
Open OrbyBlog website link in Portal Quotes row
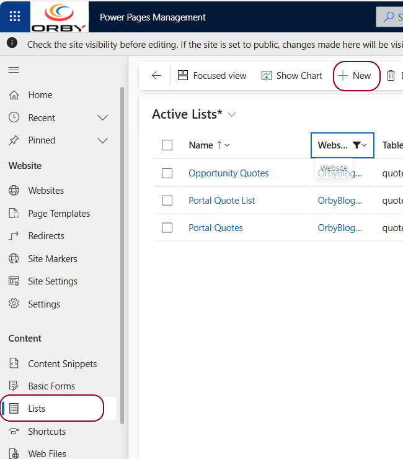click(340, 228)
